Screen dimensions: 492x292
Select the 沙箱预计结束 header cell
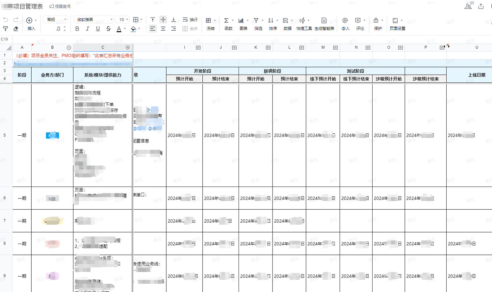click(426, 79)
